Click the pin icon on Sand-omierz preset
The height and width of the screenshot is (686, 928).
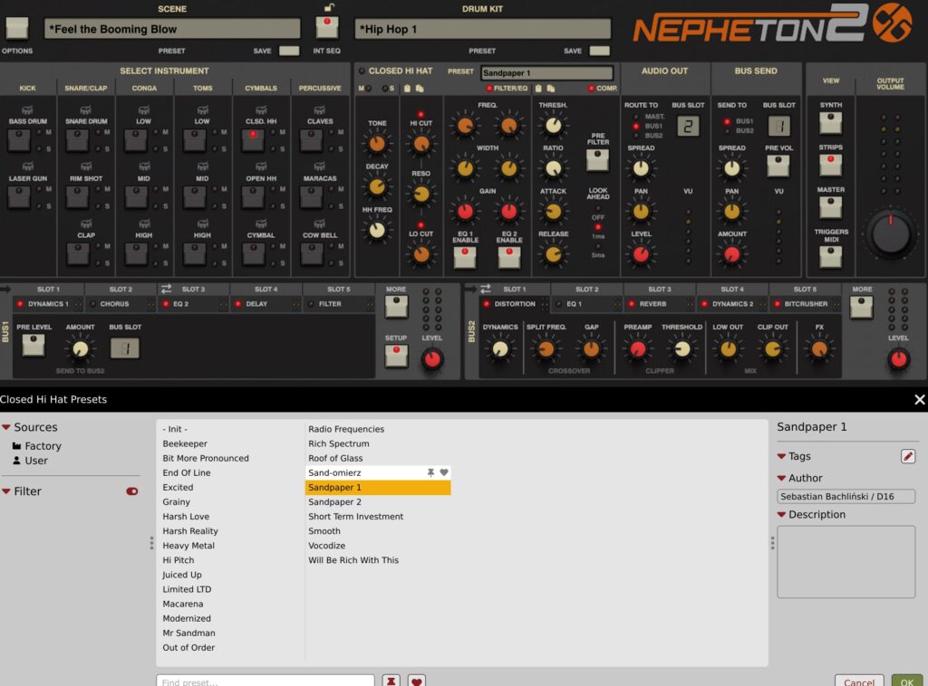point(431,472)
